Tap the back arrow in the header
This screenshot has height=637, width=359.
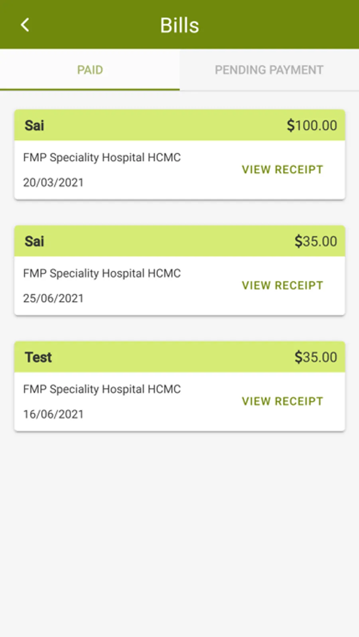[x=25, y=25]
